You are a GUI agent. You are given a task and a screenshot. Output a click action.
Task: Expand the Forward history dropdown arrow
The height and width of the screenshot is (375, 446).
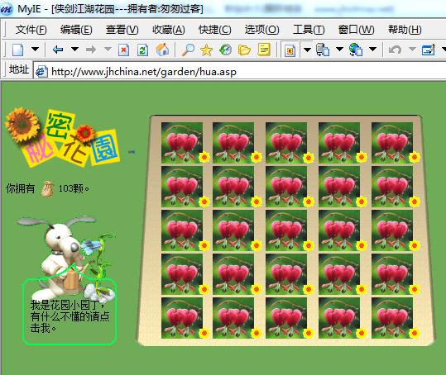pos(108,49)
